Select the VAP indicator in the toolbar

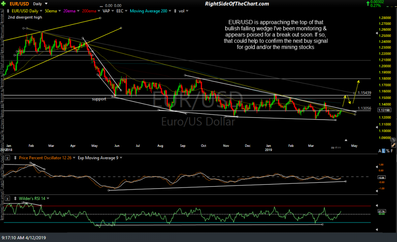[x=106, y=11]
